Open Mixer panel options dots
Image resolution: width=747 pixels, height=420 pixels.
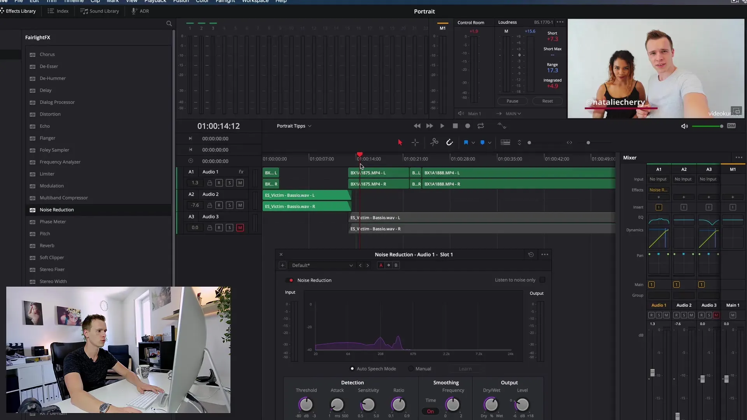point(739,157)
